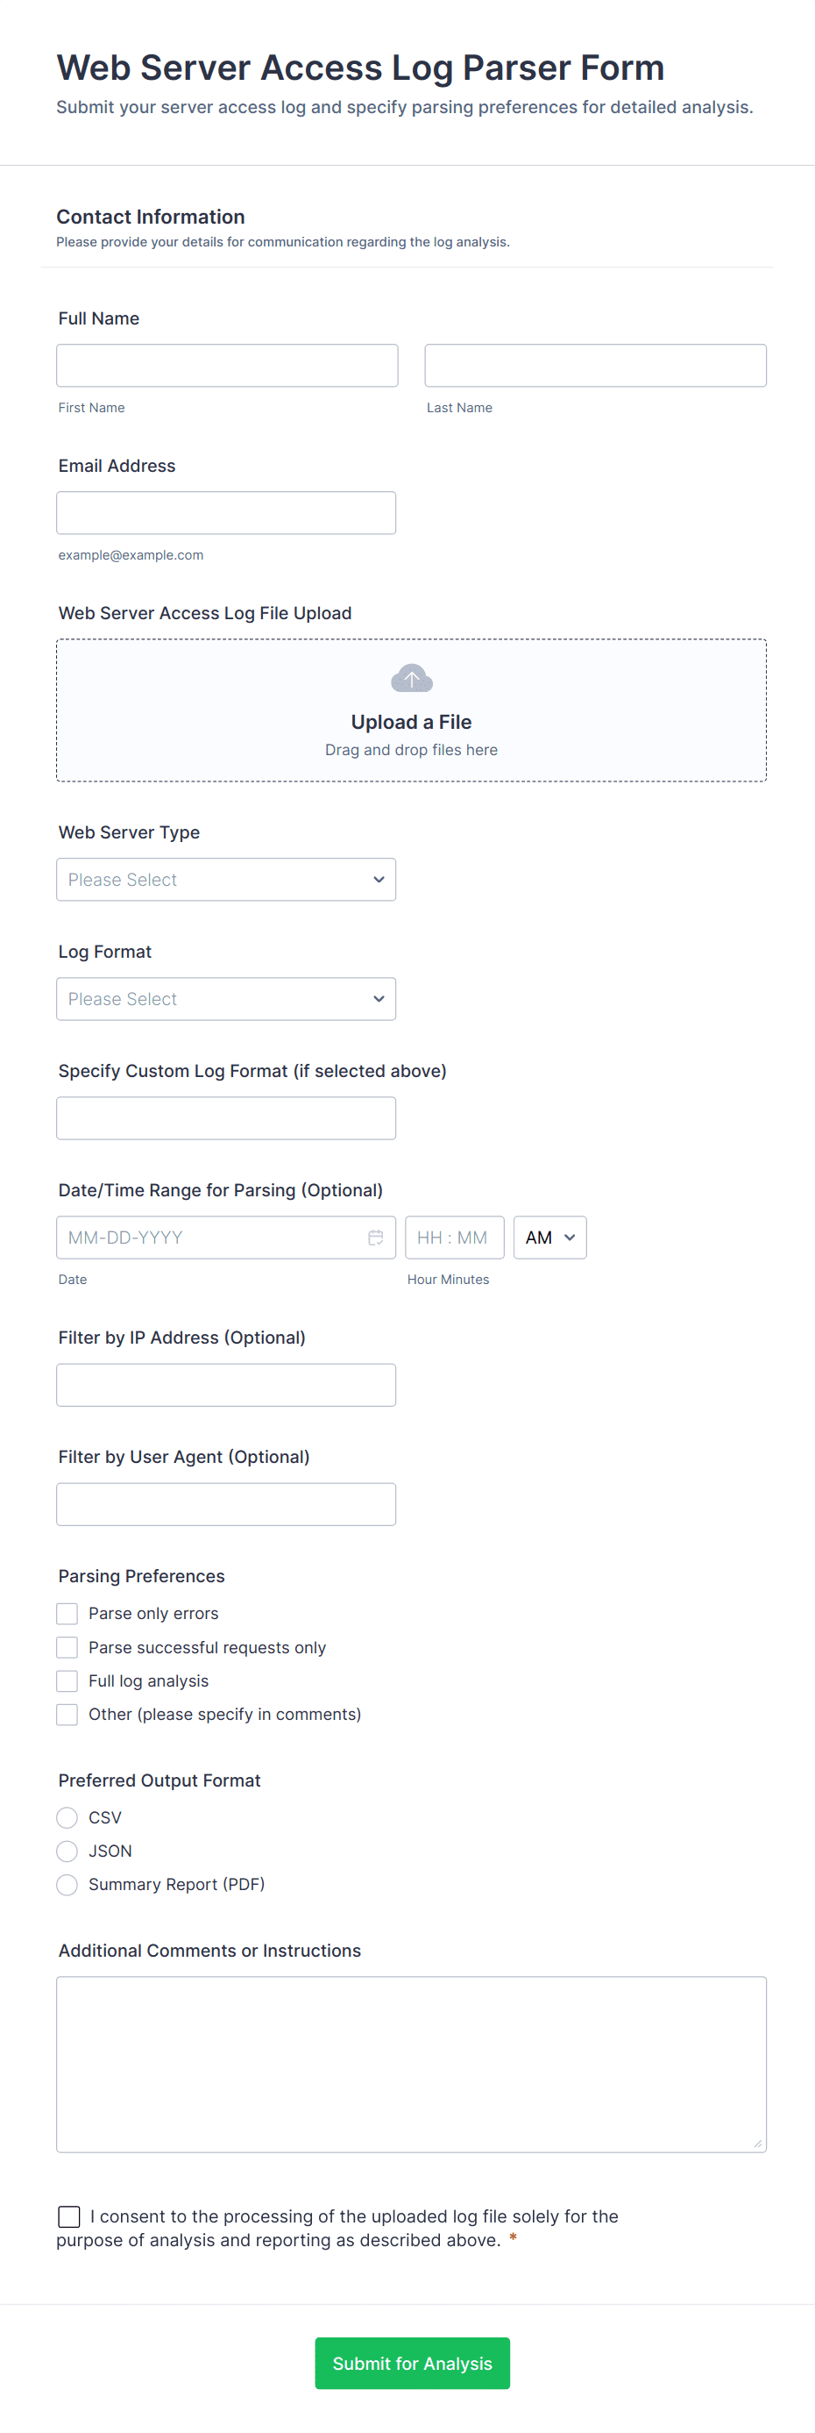The image size is (815, 2433).
Task: Choose JSON as output format
Action: (67, 1852)
